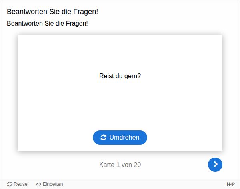This screenshot has width=240, height=189.
Task: Flip the card with the Umdrehen button
Action: (120, 138)
